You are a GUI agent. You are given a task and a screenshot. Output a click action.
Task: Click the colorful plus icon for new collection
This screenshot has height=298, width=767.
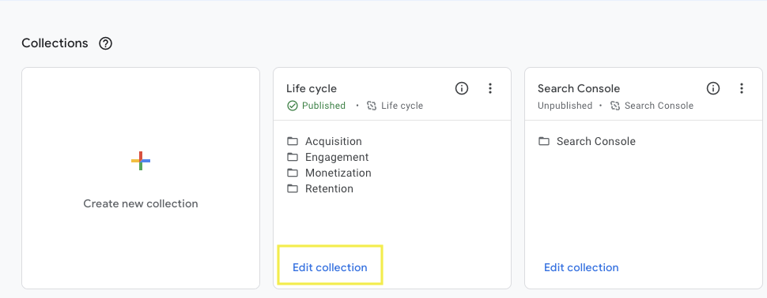point(141,161)
